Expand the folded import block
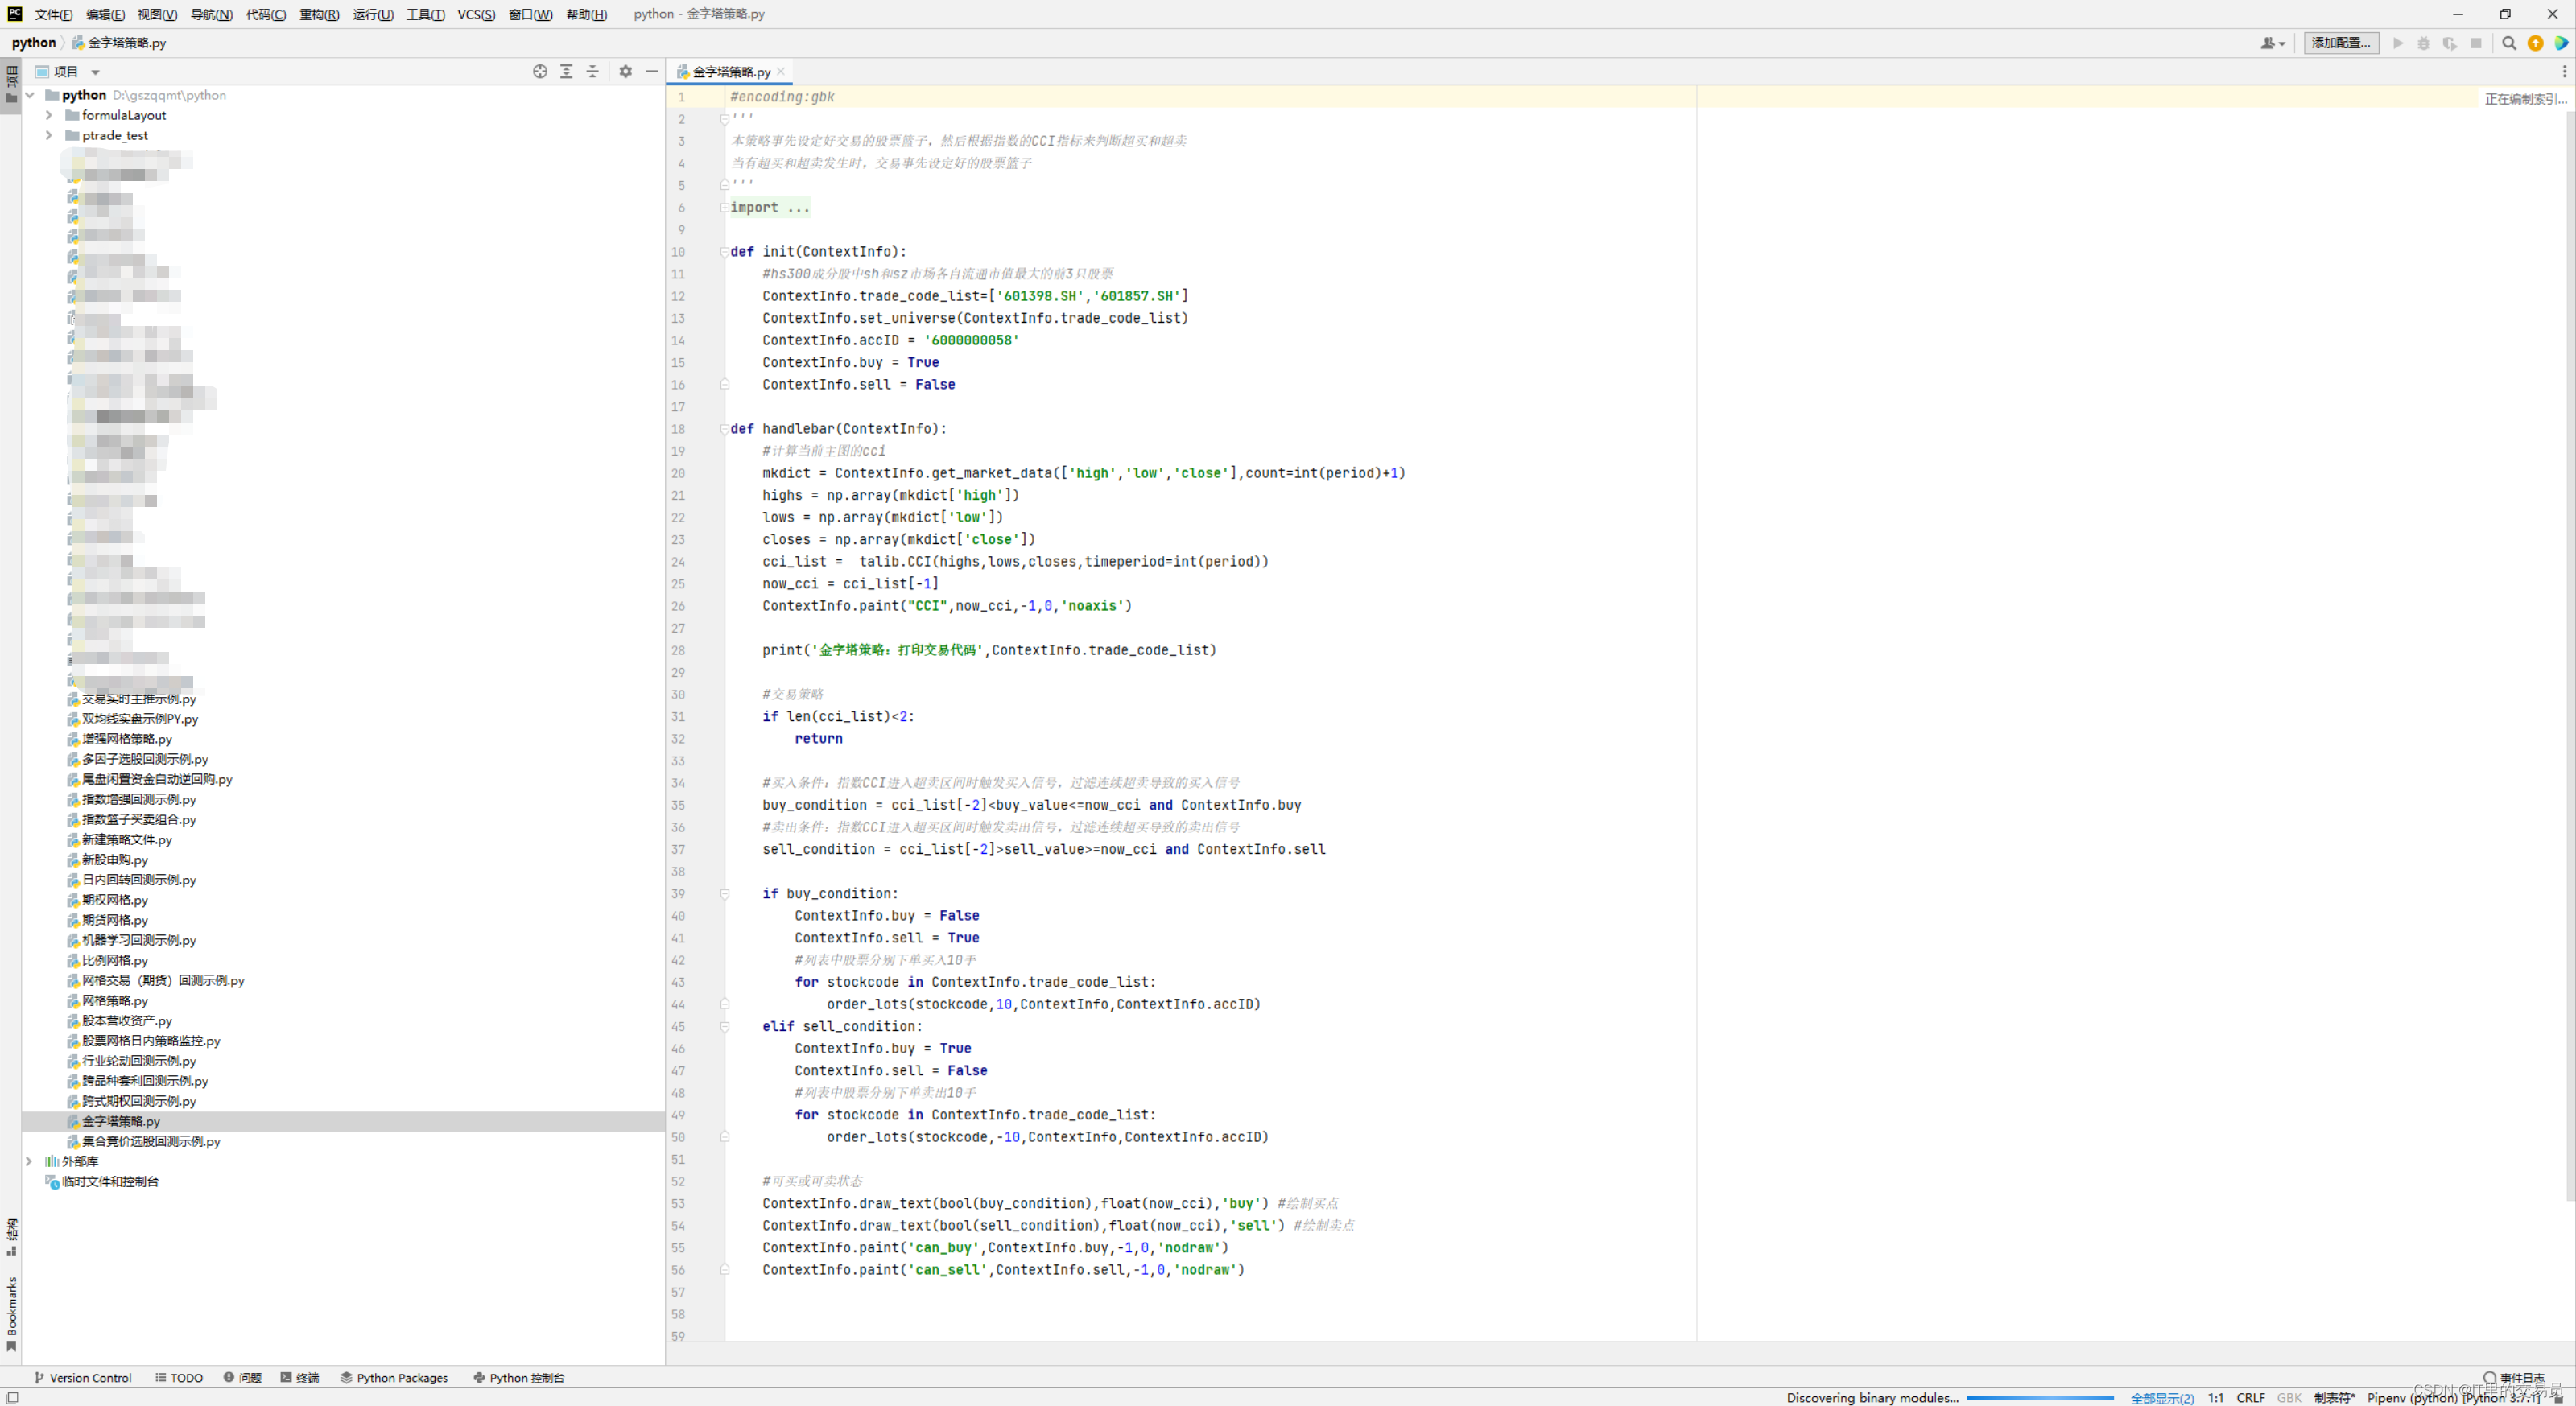2576x1406 pixels. 724,208
